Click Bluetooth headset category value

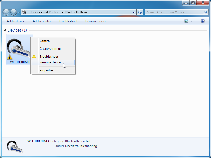click(x=78, y=141)
